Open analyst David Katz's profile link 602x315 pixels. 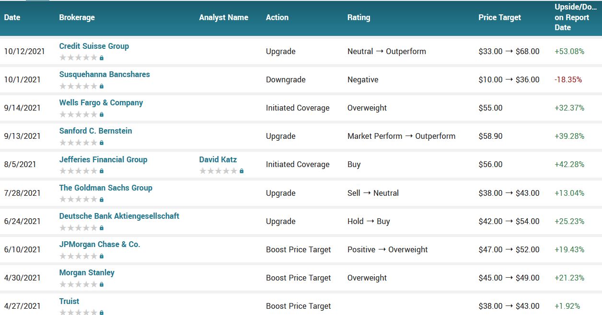pyautogui.click(x=218, y=159)
